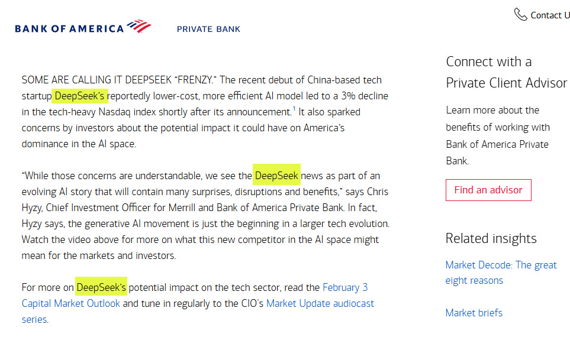Open the Private Bank header link
570x337 pixels.
coord(208,29)
